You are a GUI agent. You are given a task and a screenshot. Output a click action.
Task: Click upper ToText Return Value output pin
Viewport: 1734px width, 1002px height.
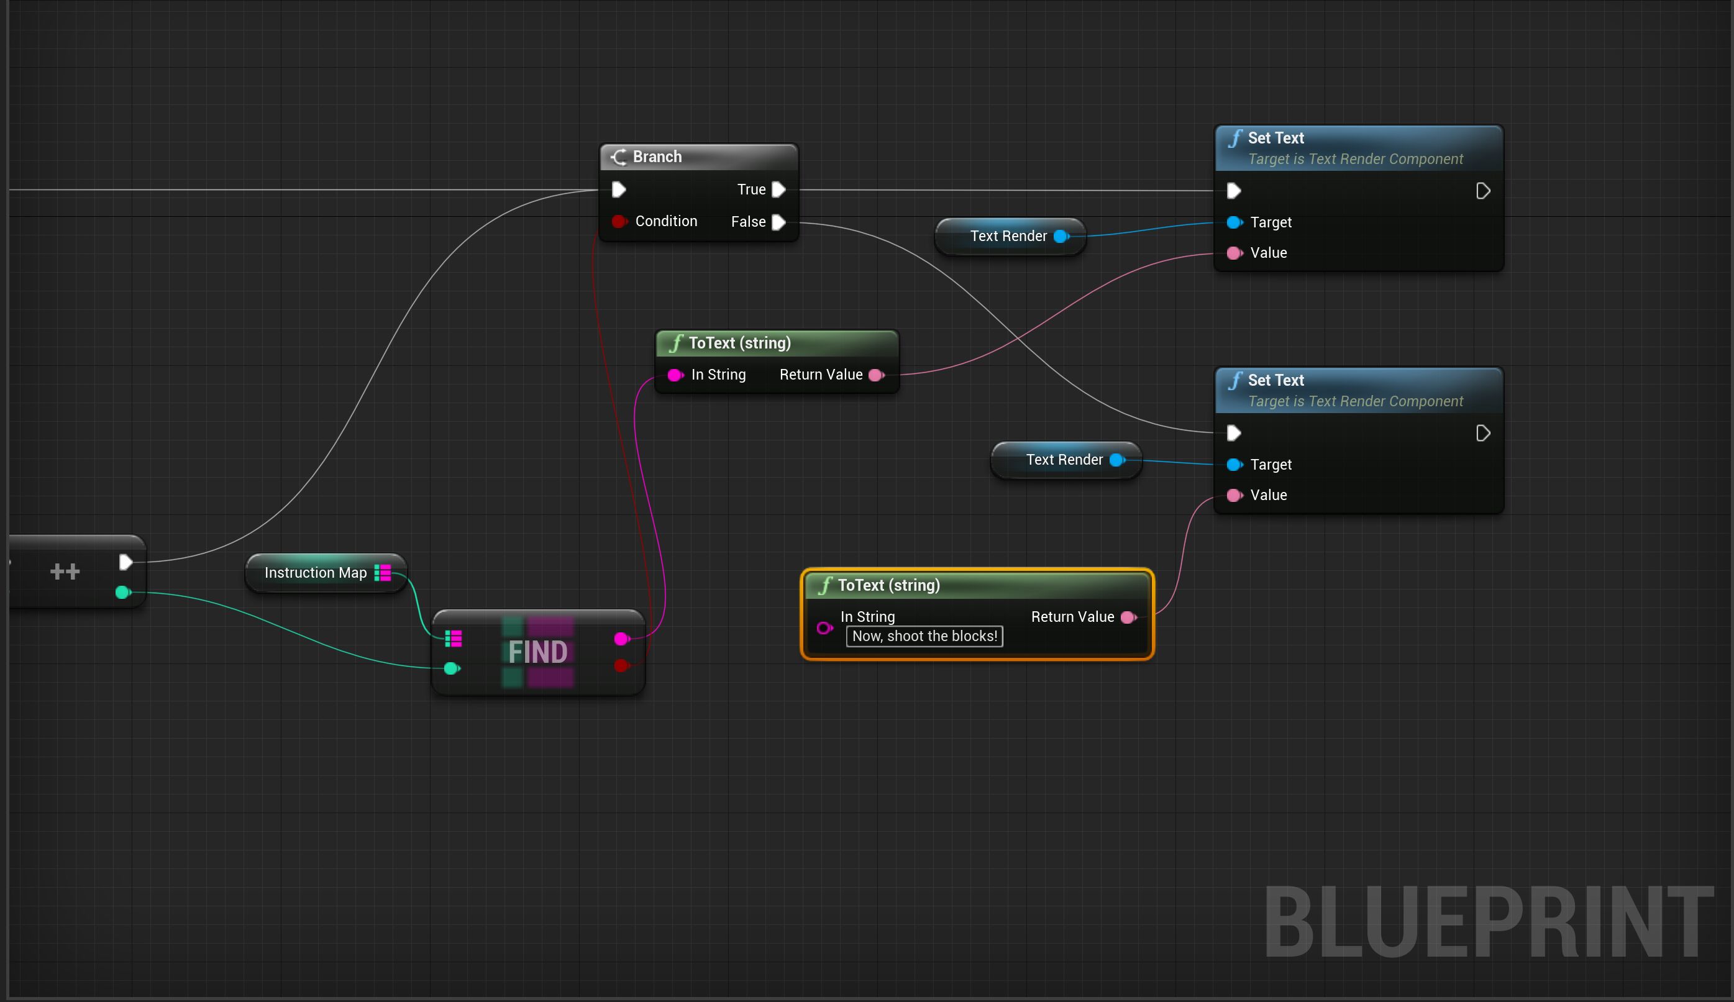876,375
